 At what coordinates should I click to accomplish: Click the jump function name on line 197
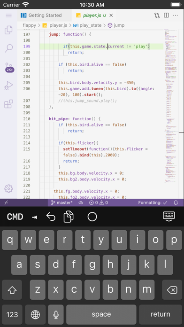click(54, 34)
